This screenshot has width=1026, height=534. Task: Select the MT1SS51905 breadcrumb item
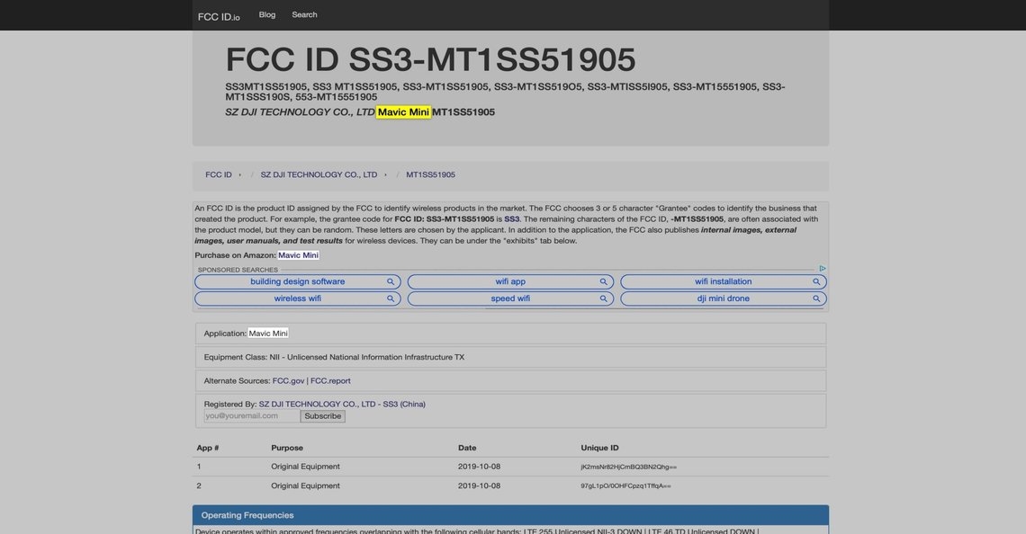[x=430, y=174]
